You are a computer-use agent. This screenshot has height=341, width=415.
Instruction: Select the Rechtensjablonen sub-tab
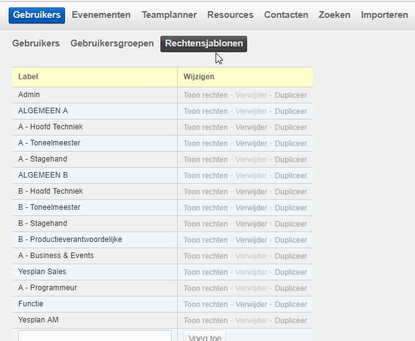[204, 43]
